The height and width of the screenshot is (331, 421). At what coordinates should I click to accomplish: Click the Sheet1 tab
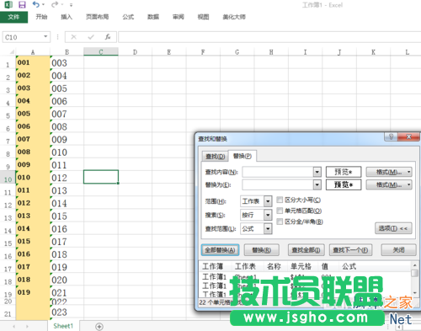pos(63,326)
